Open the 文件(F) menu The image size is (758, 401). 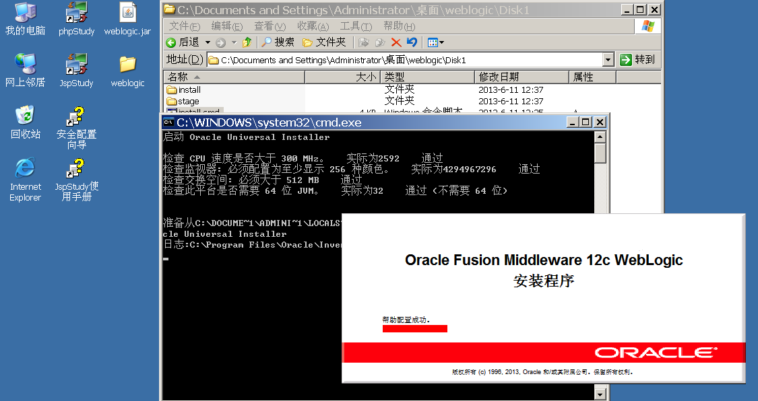(184, 26)
